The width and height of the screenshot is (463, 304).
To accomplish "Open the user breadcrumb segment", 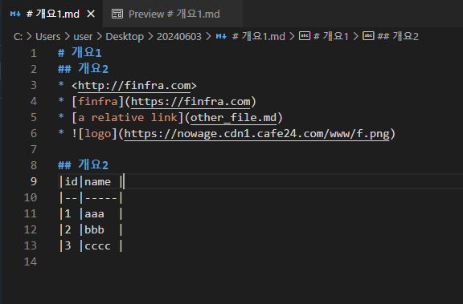I will [83, 37].
